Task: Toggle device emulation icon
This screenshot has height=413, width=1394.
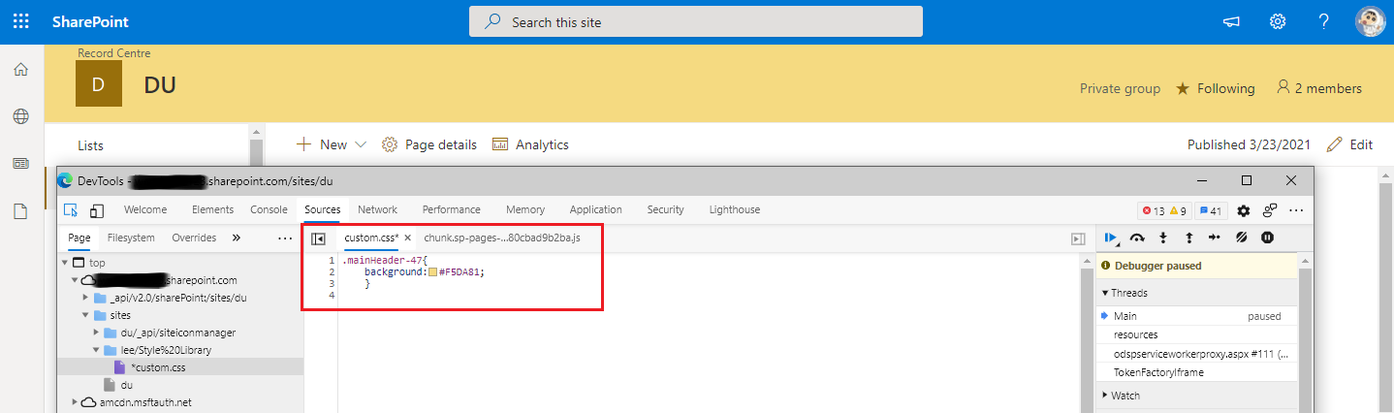Action: pyautogui.click(x=97, y=210)
